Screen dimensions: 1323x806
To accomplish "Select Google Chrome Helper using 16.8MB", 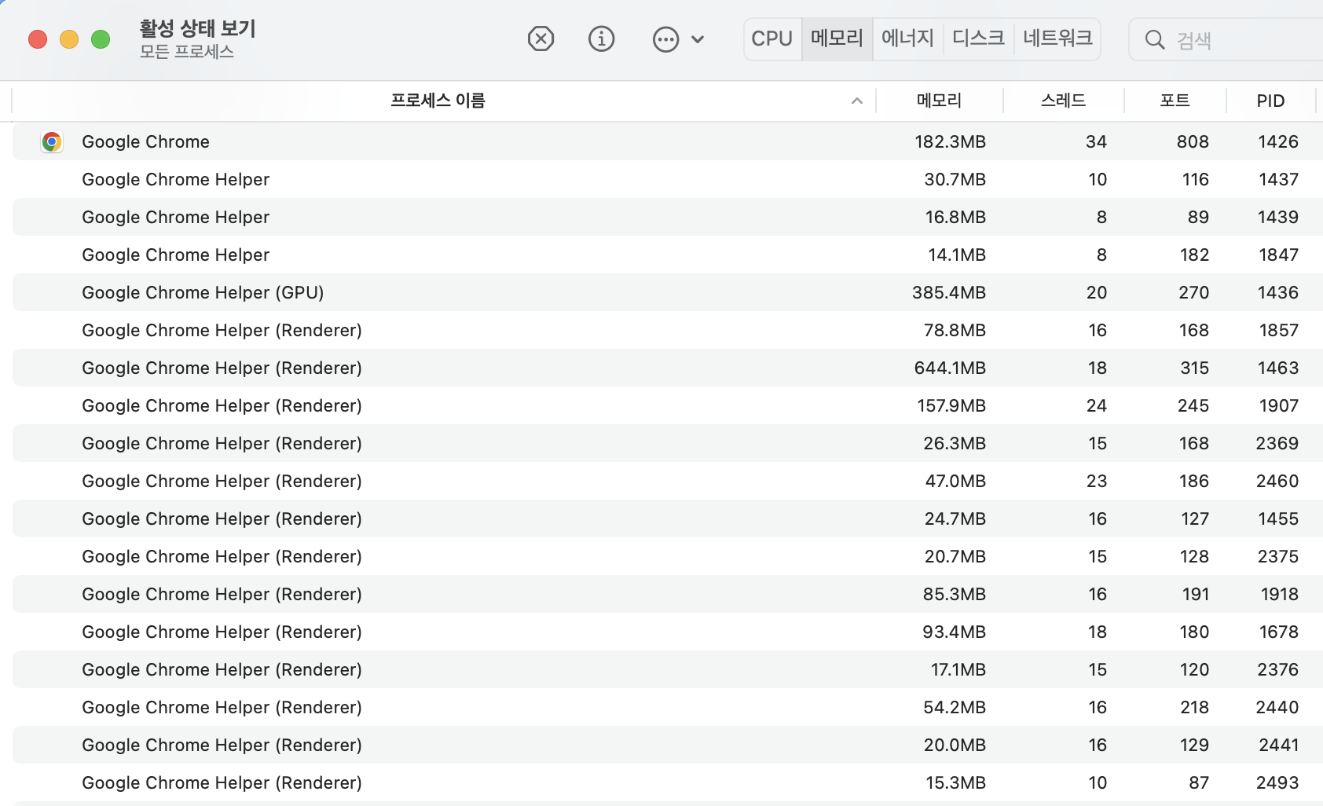I will 668,217.
